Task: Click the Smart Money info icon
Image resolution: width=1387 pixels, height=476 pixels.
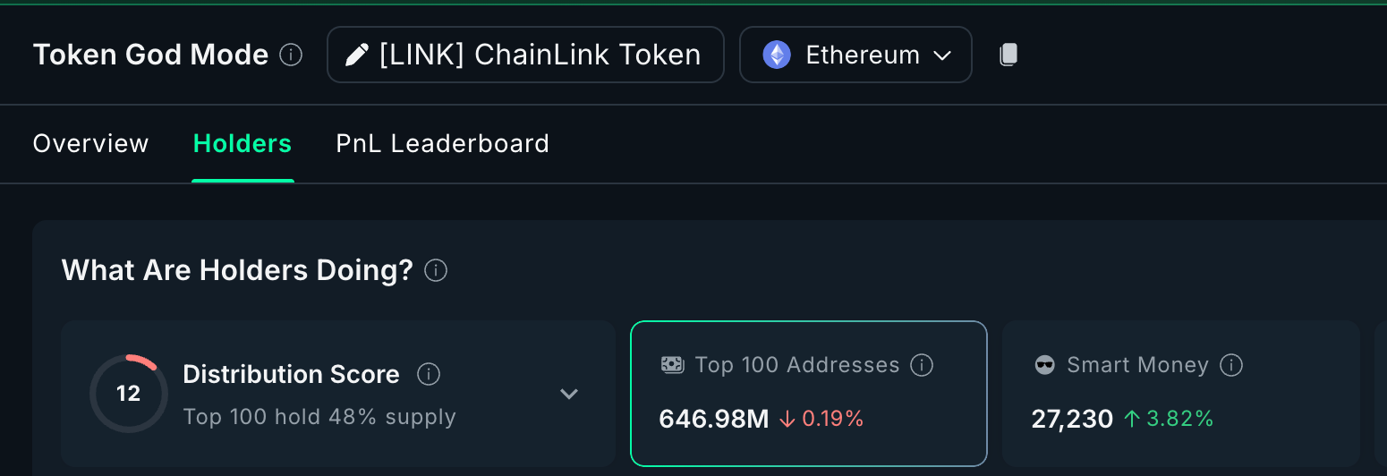Action: [1231, 365]
